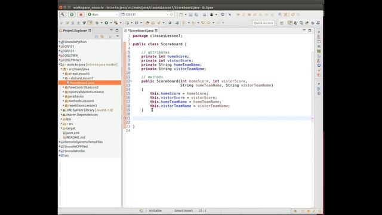Image resolution: width=382 pixels, height=215 pixels.
Task: Click the 'Smart Insert' status bar entry
Action: [x=183, y=211]
